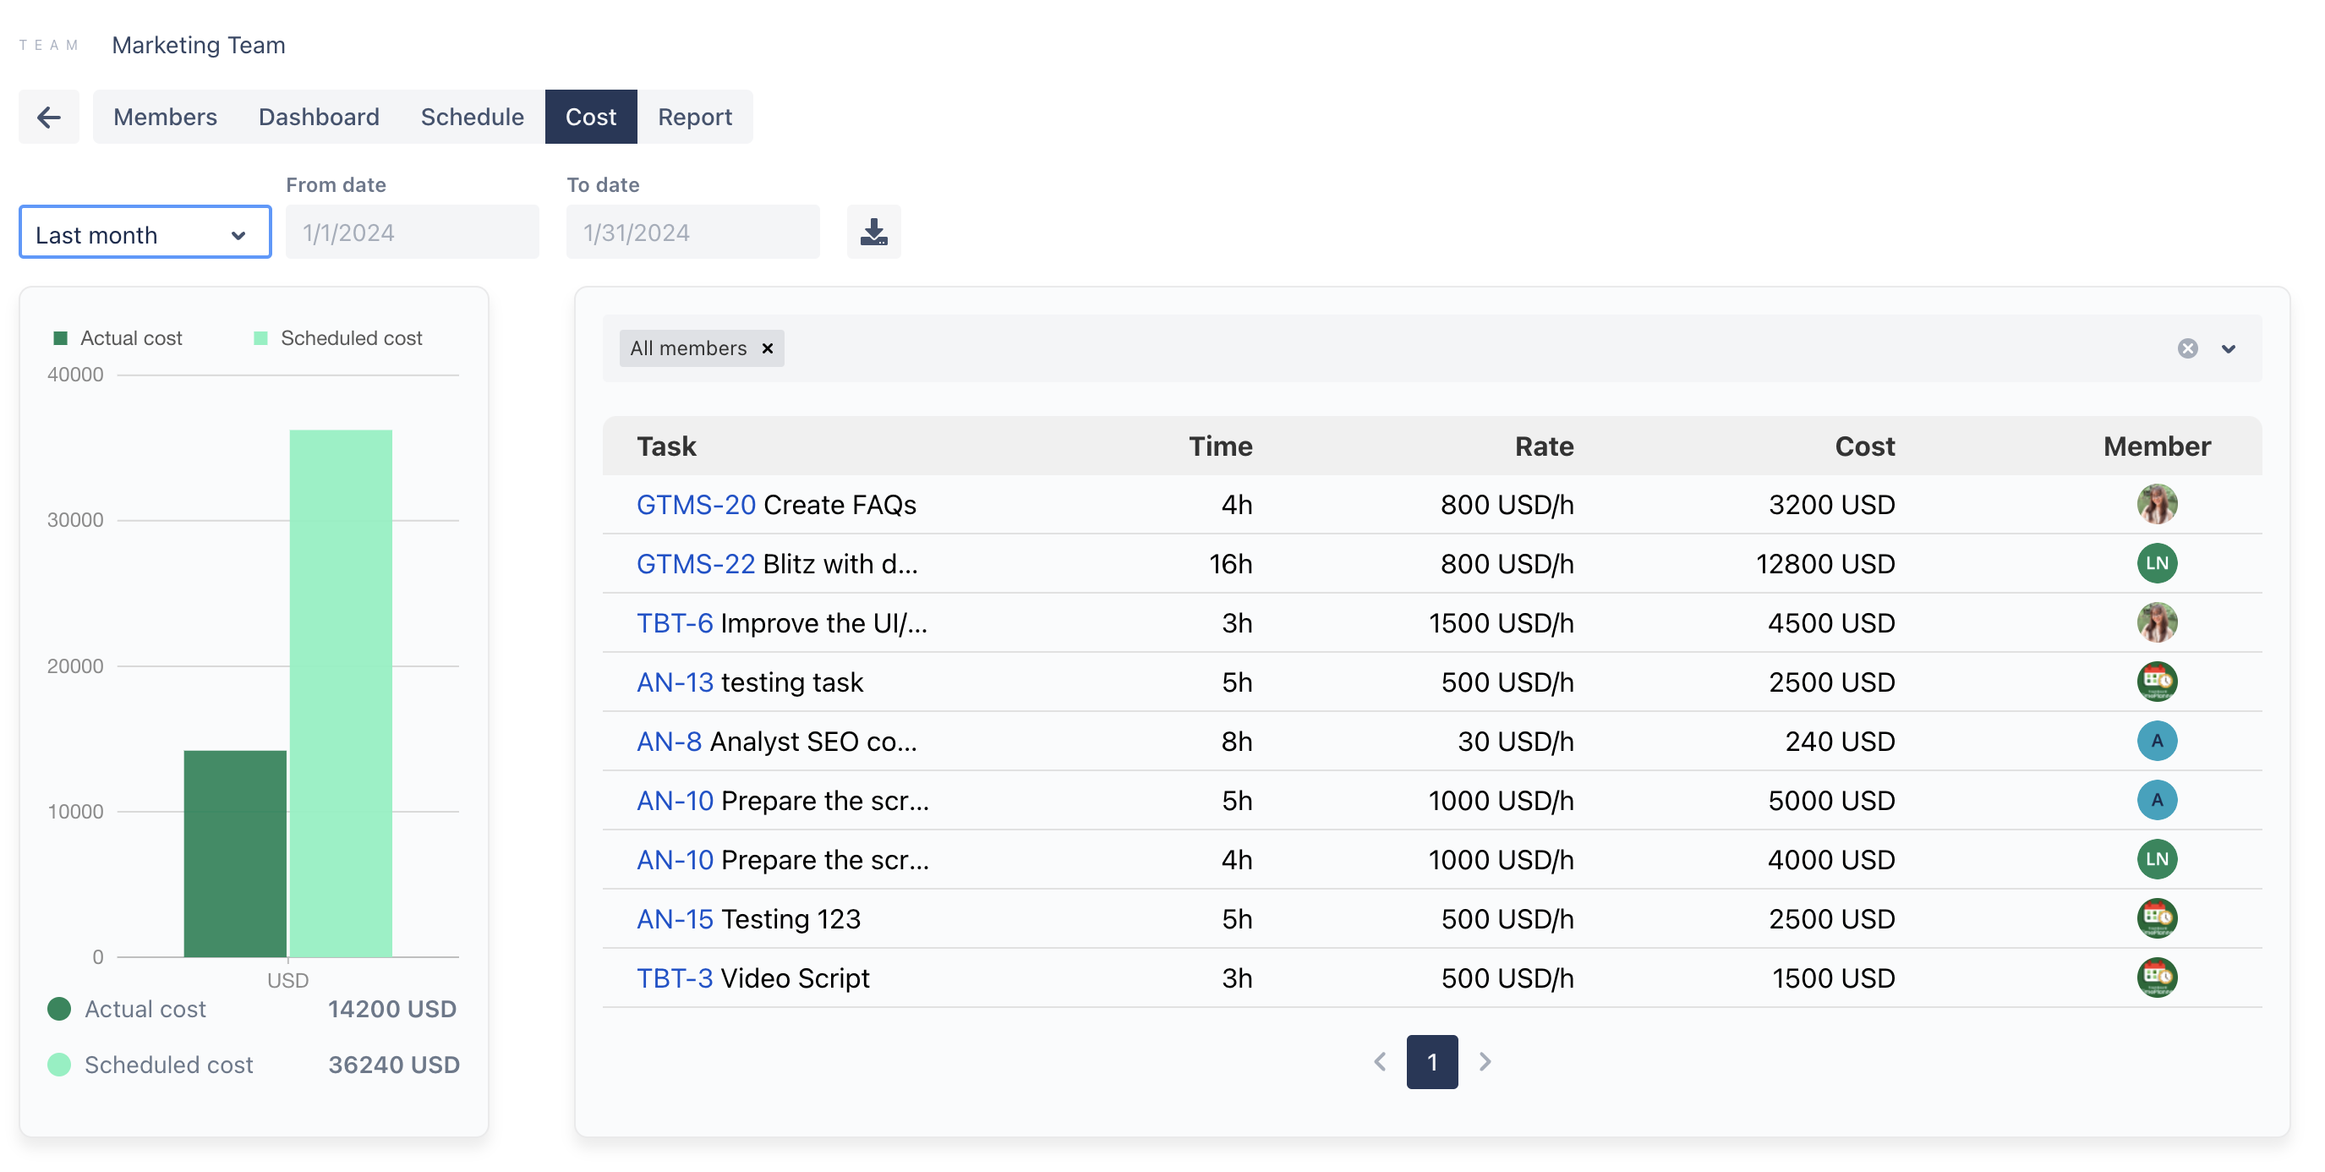
Task: Switch to the Dashboard tab
Action: (x=319, y=117)
